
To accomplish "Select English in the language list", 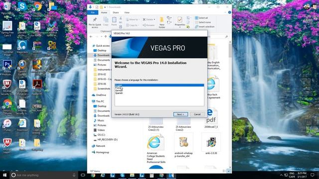I will click(159, 85).
